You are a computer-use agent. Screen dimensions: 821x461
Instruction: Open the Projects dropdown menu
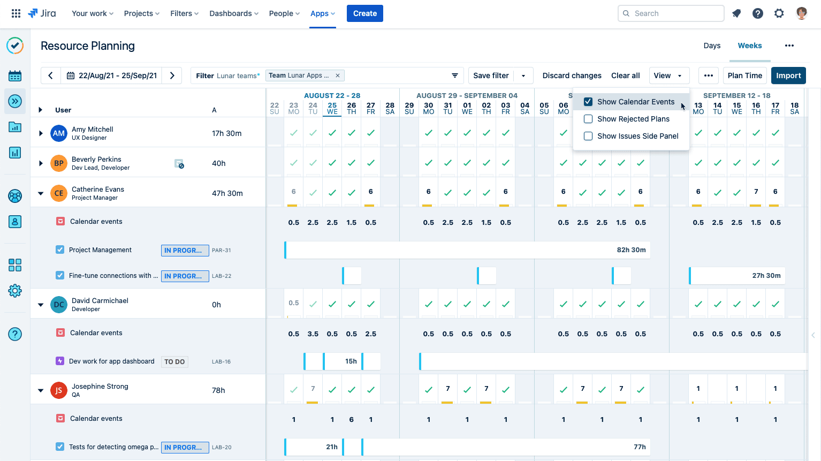141,13
